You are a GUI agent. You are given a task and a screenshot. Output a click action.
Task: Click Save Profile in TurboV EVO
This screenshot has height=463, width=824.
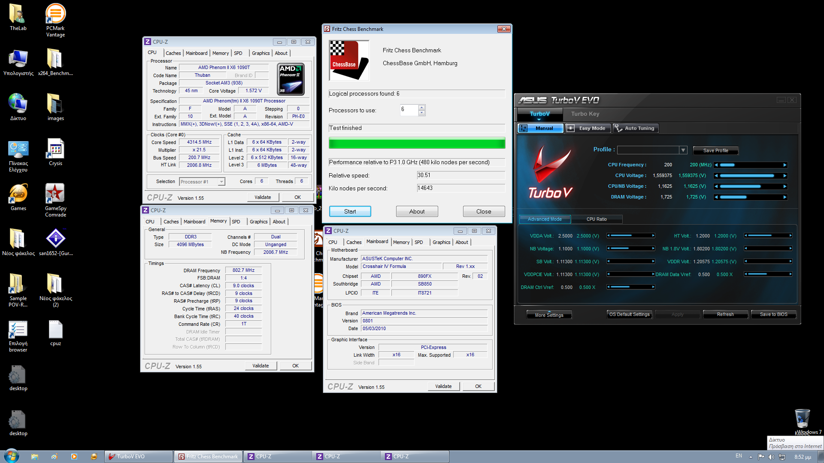click(x=715, y=150)
